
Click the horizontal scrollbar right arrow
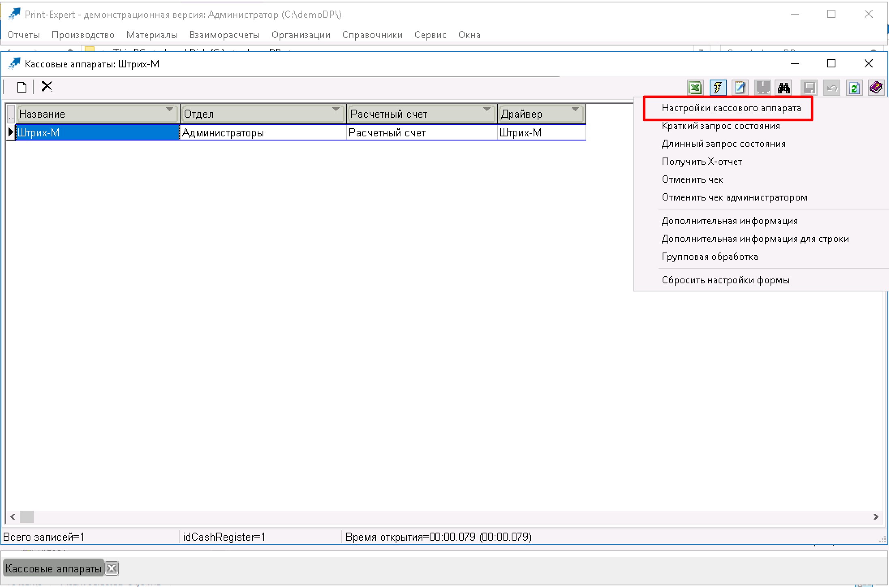pos(876,516)
